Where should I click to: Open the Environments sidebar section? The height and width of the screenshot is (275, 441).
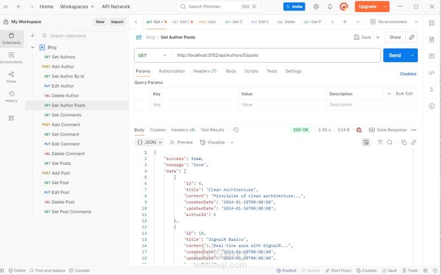(x=11, y=58)
